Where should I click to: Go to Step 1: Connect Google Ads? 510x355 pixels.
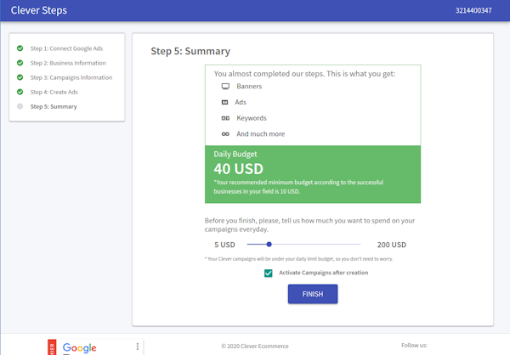click(x=66, y=48)
